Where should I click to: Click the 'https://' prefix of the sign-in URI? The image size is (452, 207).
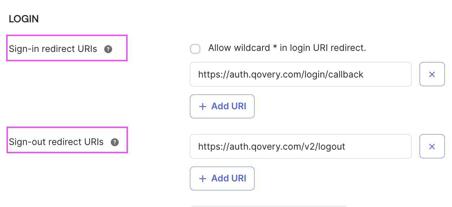coord(209,75)
